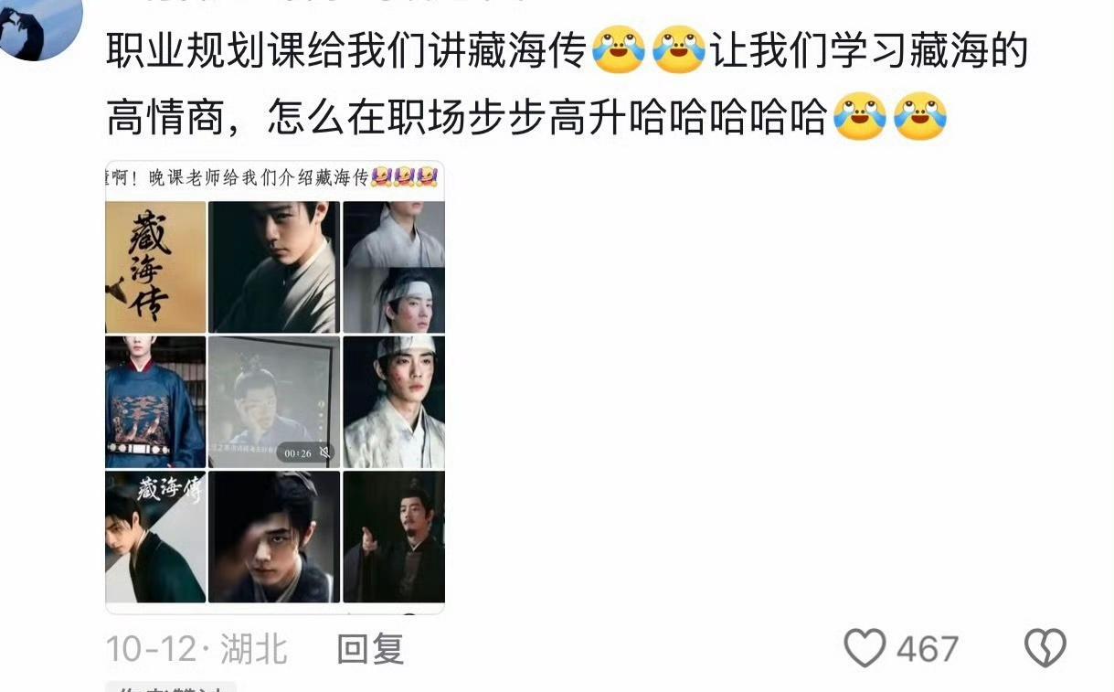Open the blue embroidered robe photo tile
This screenshot has width=1114, height=692.
(155, 402)
